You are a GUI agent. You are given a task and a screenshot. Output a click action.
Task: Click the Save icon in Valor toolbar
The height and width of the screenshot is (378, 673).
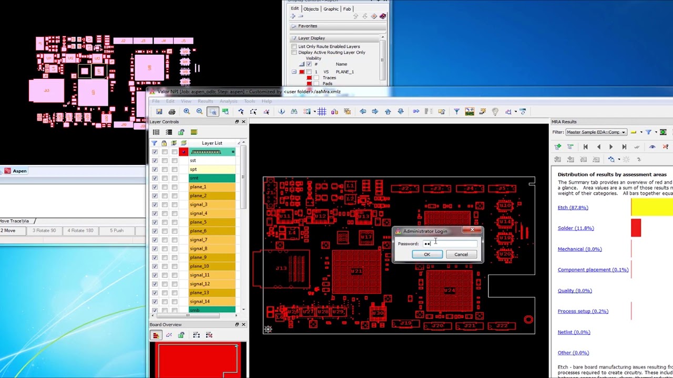[x=159, y=111]
